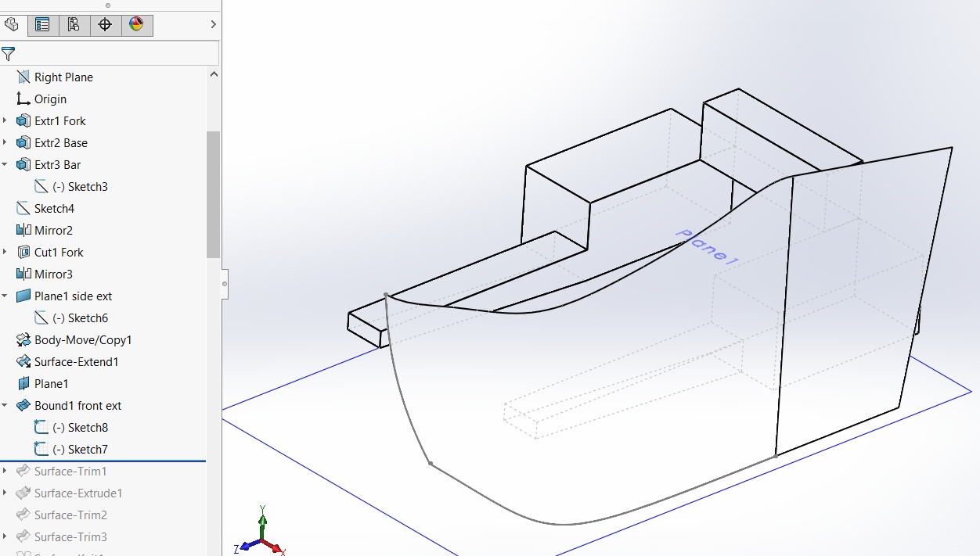Image resolution: width=980 pixels, height=556 pixels.
Task: Select the Right Plane tree item
Action: (x=63, y=77)
